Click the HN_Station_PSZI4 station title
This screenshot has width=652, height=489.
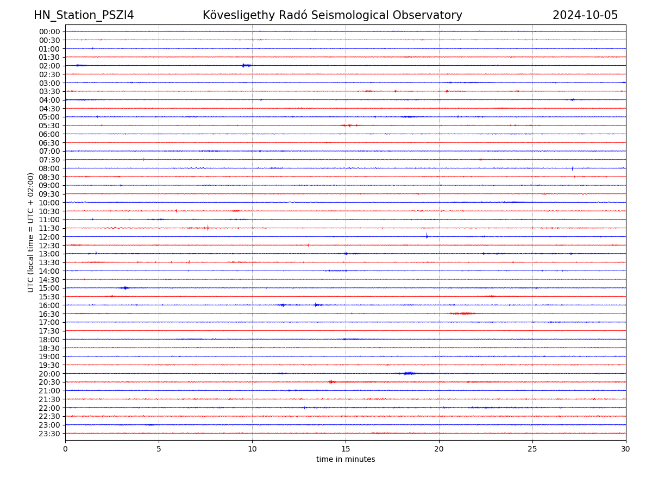[x=84, y=15]
